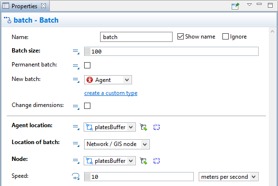Click the create a custom type link
This screenshot has height=186, width=278.
111,93
